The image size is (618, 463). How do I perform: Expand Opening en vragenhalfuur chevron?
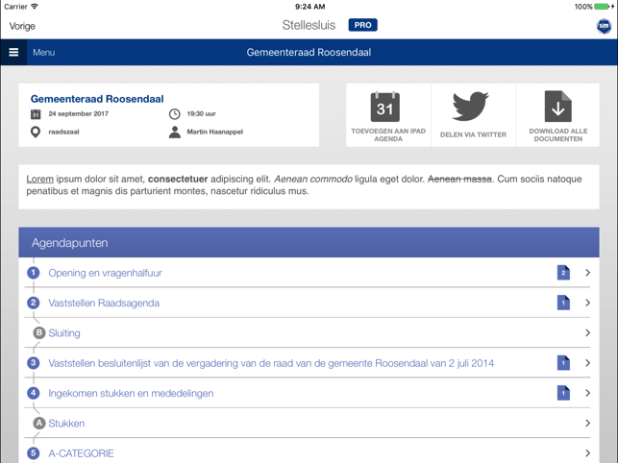(587, 273)
